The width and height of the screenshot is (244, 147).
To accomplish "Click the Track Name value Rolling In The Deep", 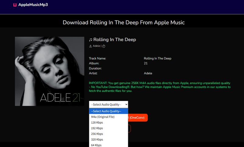I will [x=157, y=58].
